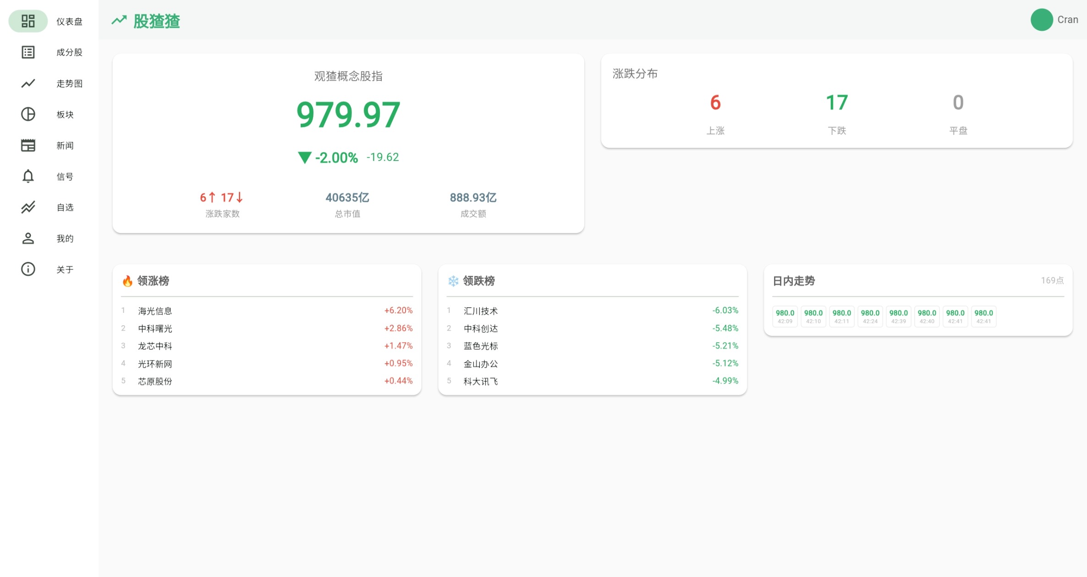Select 蓝色光标 row
This screenshot has height=577, width=1087.
(593, 346)
